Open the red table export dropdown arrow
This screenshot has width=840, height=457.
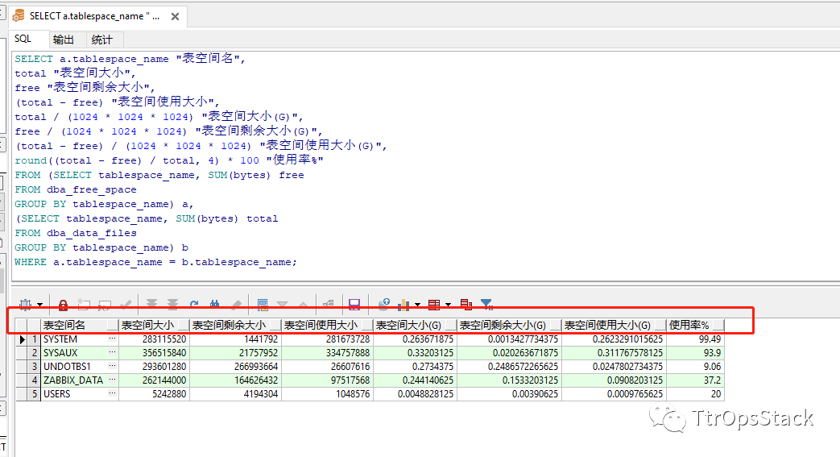[448, 305]
